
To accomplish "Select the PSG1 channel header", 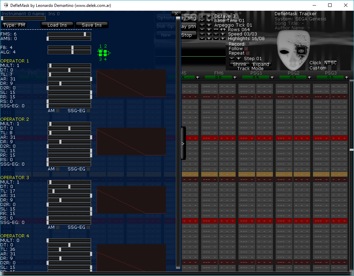I will pos(256,73).
